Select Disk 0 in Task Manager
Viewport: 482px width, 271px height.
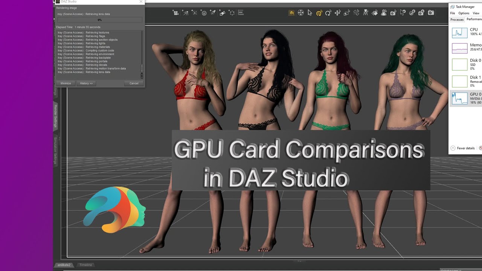coord(466,64)
